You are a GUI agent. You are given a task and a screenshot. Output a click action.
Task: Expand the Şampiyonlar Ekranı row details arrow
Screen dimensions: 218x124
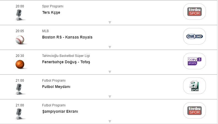110,121
